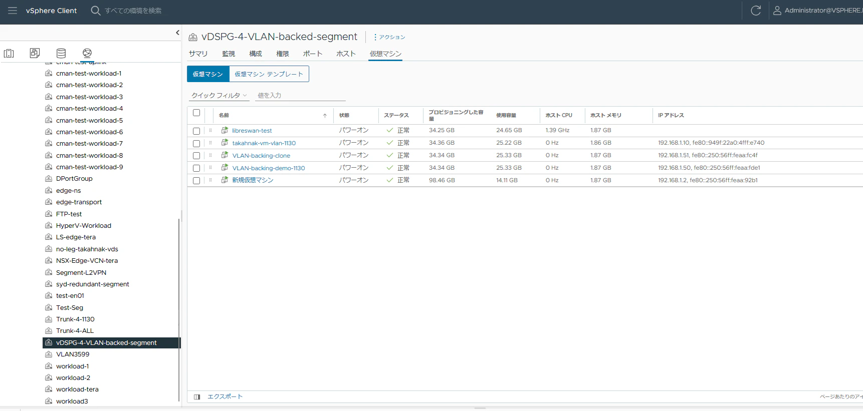Open the 監視 tab
The image size is (863, 411).
(x=229, y=54)
